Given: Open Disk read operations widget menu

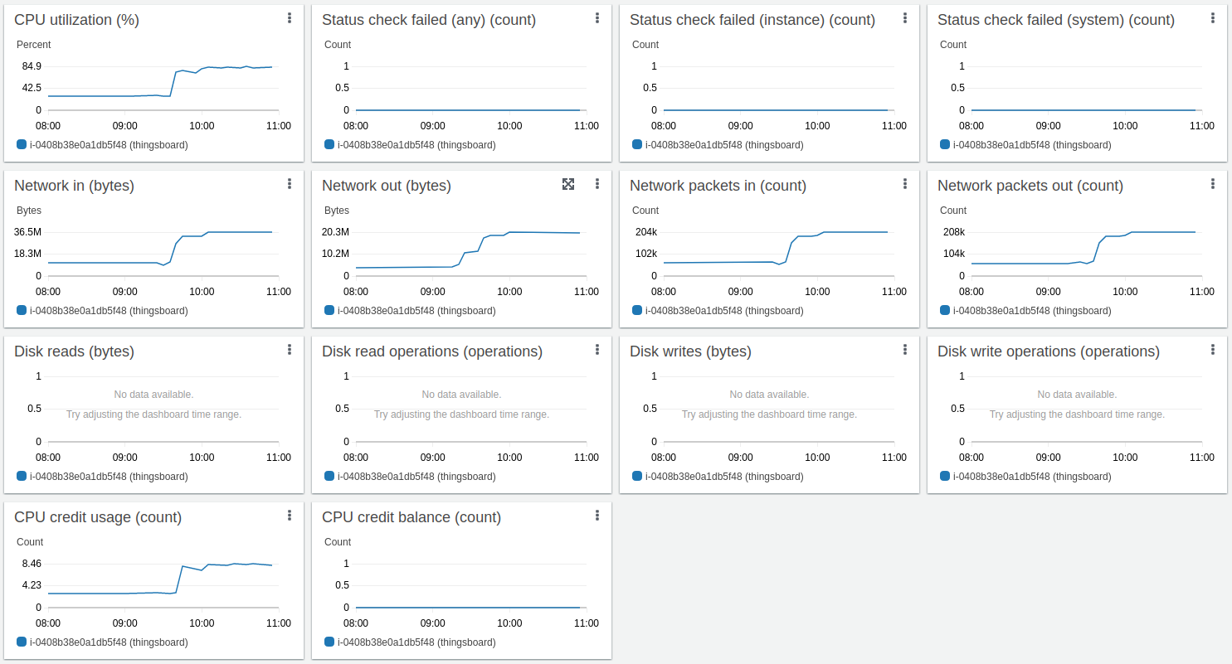Looking at the screenshot, I should coord(597,350).
